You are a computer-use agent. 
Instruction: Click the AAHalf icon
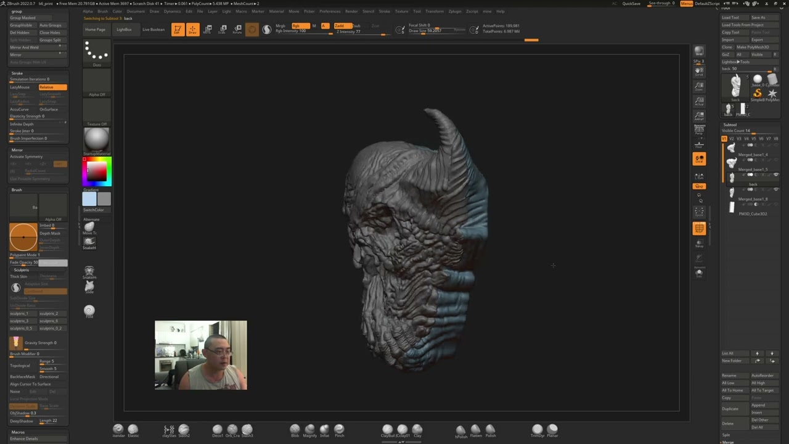[699, 116]
